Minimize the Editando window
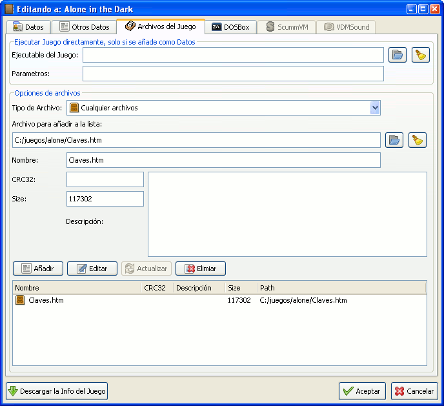 pyautogui.click(x=412, y=9)
